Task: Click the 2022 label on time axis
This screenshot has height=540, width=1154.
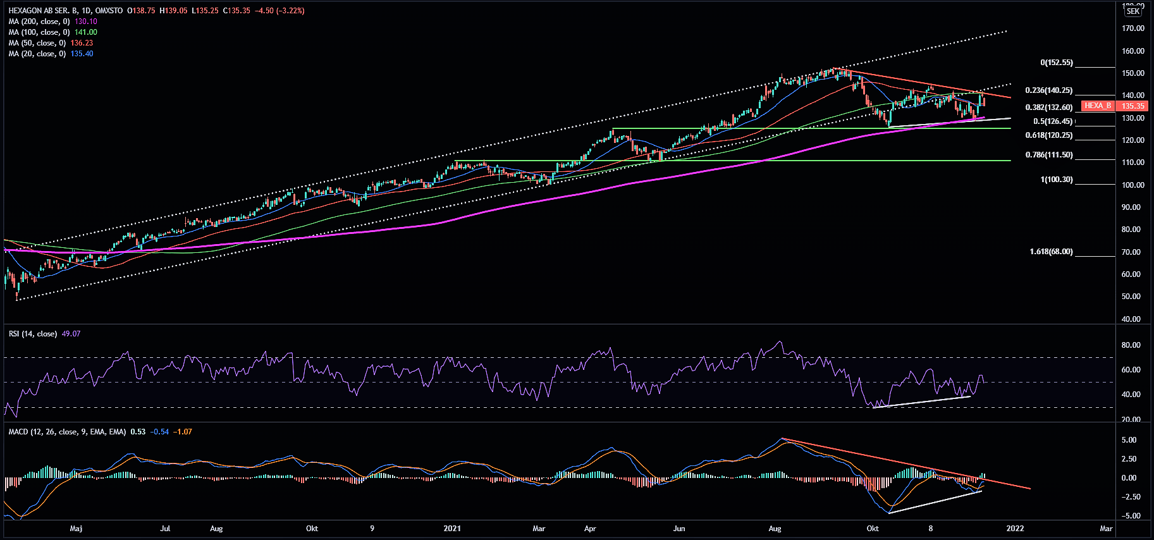Action: pos(1015,529)
